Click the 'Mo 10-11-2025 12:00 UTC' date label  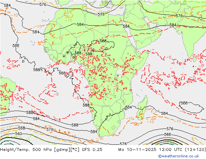(151, 149)
